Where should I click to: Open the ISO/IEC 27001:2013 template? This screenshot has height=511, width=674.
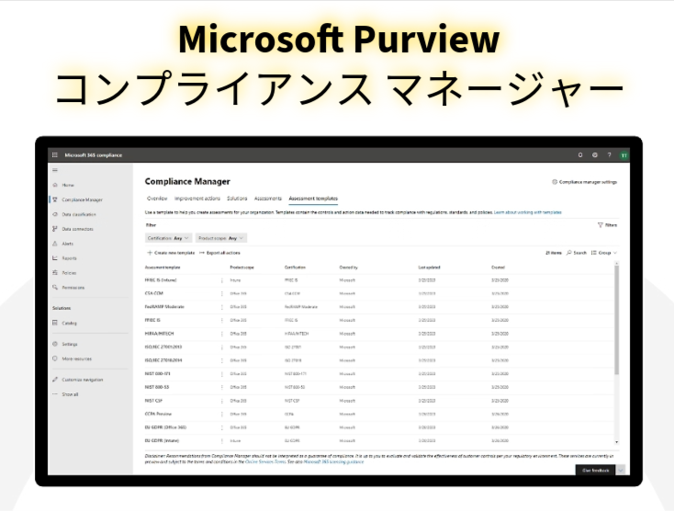tap(163, 347)
